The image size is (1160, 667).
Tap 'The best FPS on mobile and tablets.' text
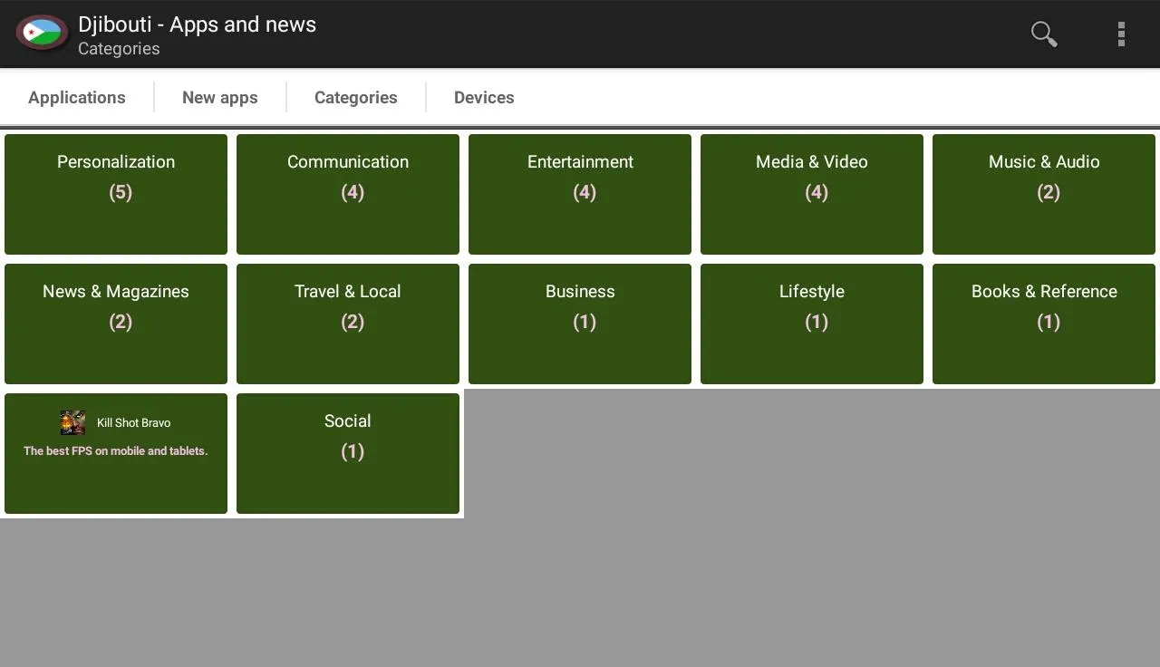(x=116, y=450)
